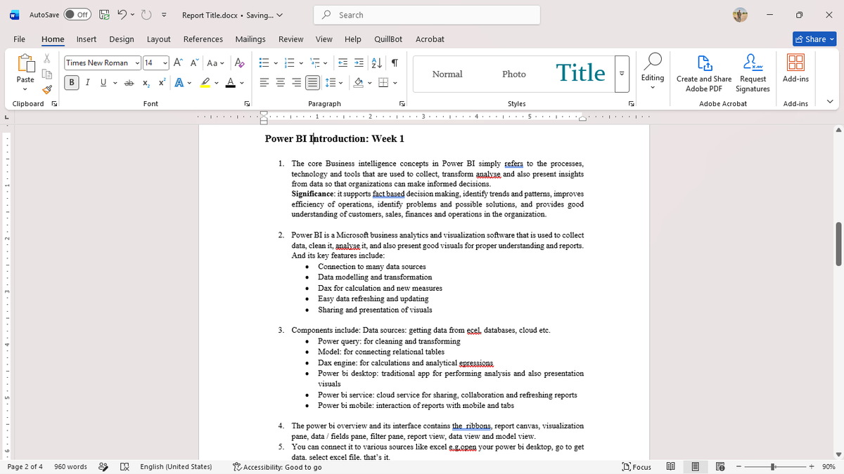
Task: Apply superscript formatting
Action: pos(161,83)
